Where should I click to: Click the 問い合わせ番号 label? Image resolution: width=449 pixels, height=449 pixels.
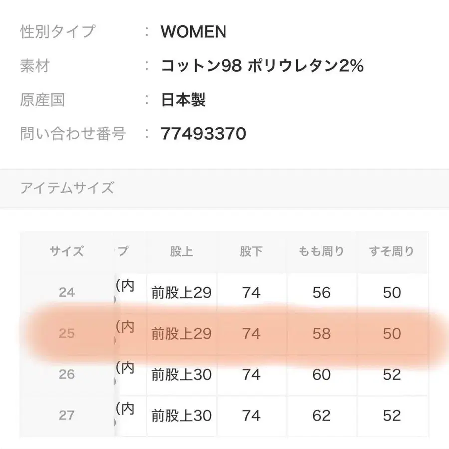tap(73, 134)
